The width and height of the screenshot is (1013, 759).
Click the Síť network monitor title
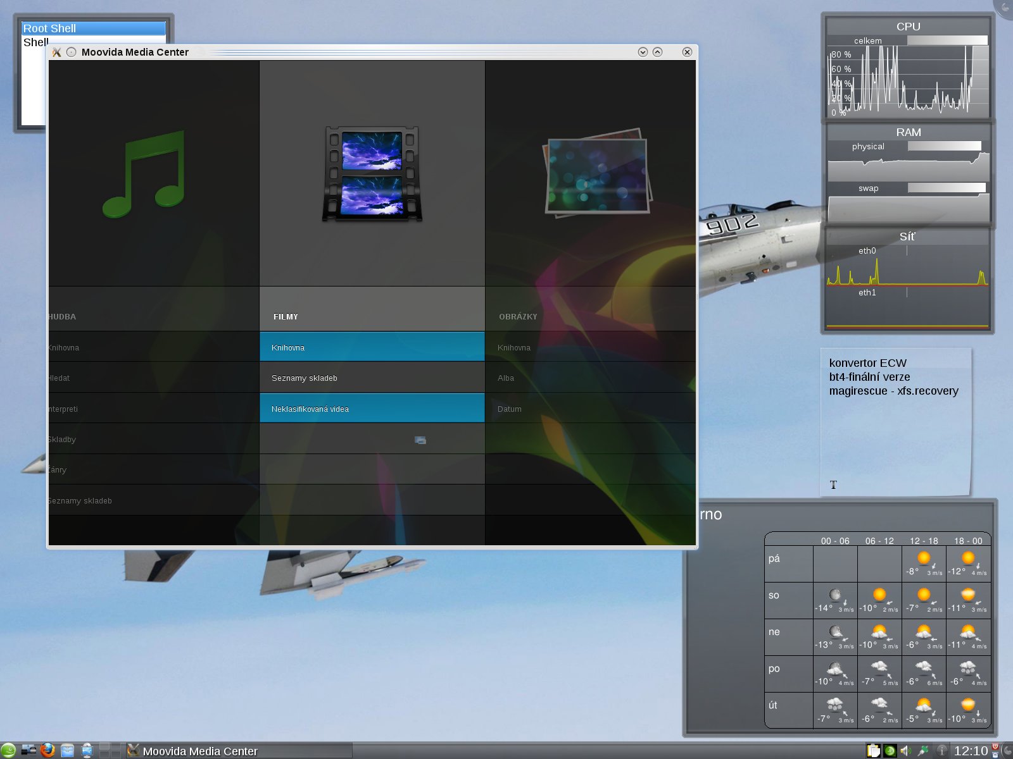tap(907, 237)
